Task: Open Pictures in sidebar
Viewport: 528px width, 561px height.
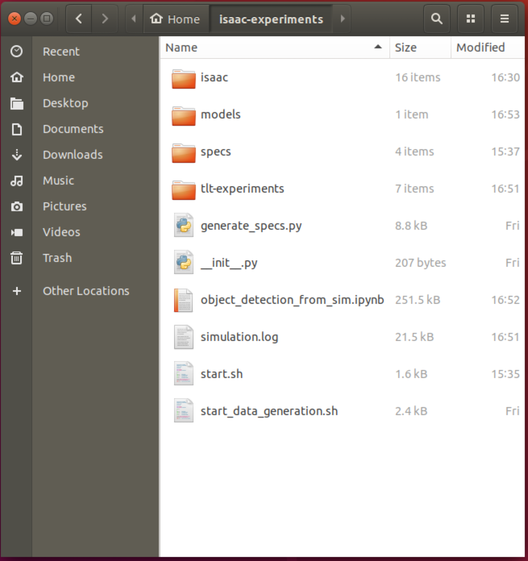Action: point(64,206)
